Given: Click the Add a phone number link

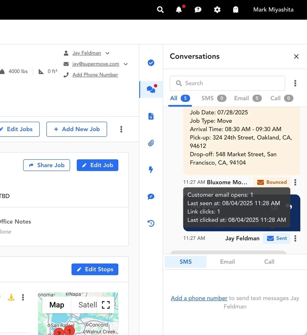Looking at the screenshot, I should point(199,298).
